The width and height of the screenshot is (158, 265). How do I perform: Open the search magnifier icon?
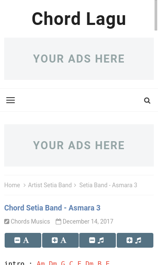click(147, 101)
